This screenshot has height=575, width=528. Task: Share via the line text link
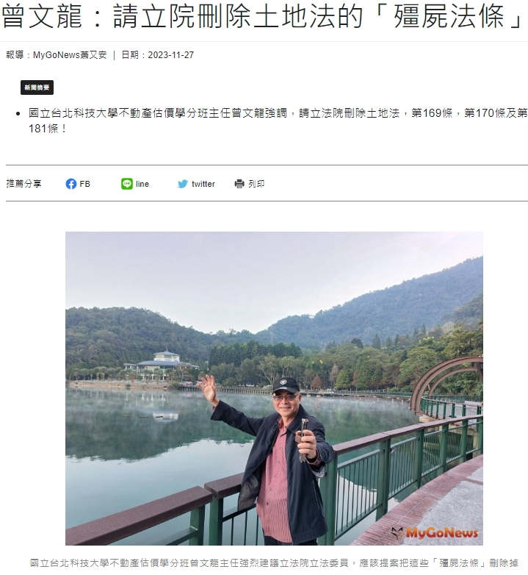coord(142,184)
